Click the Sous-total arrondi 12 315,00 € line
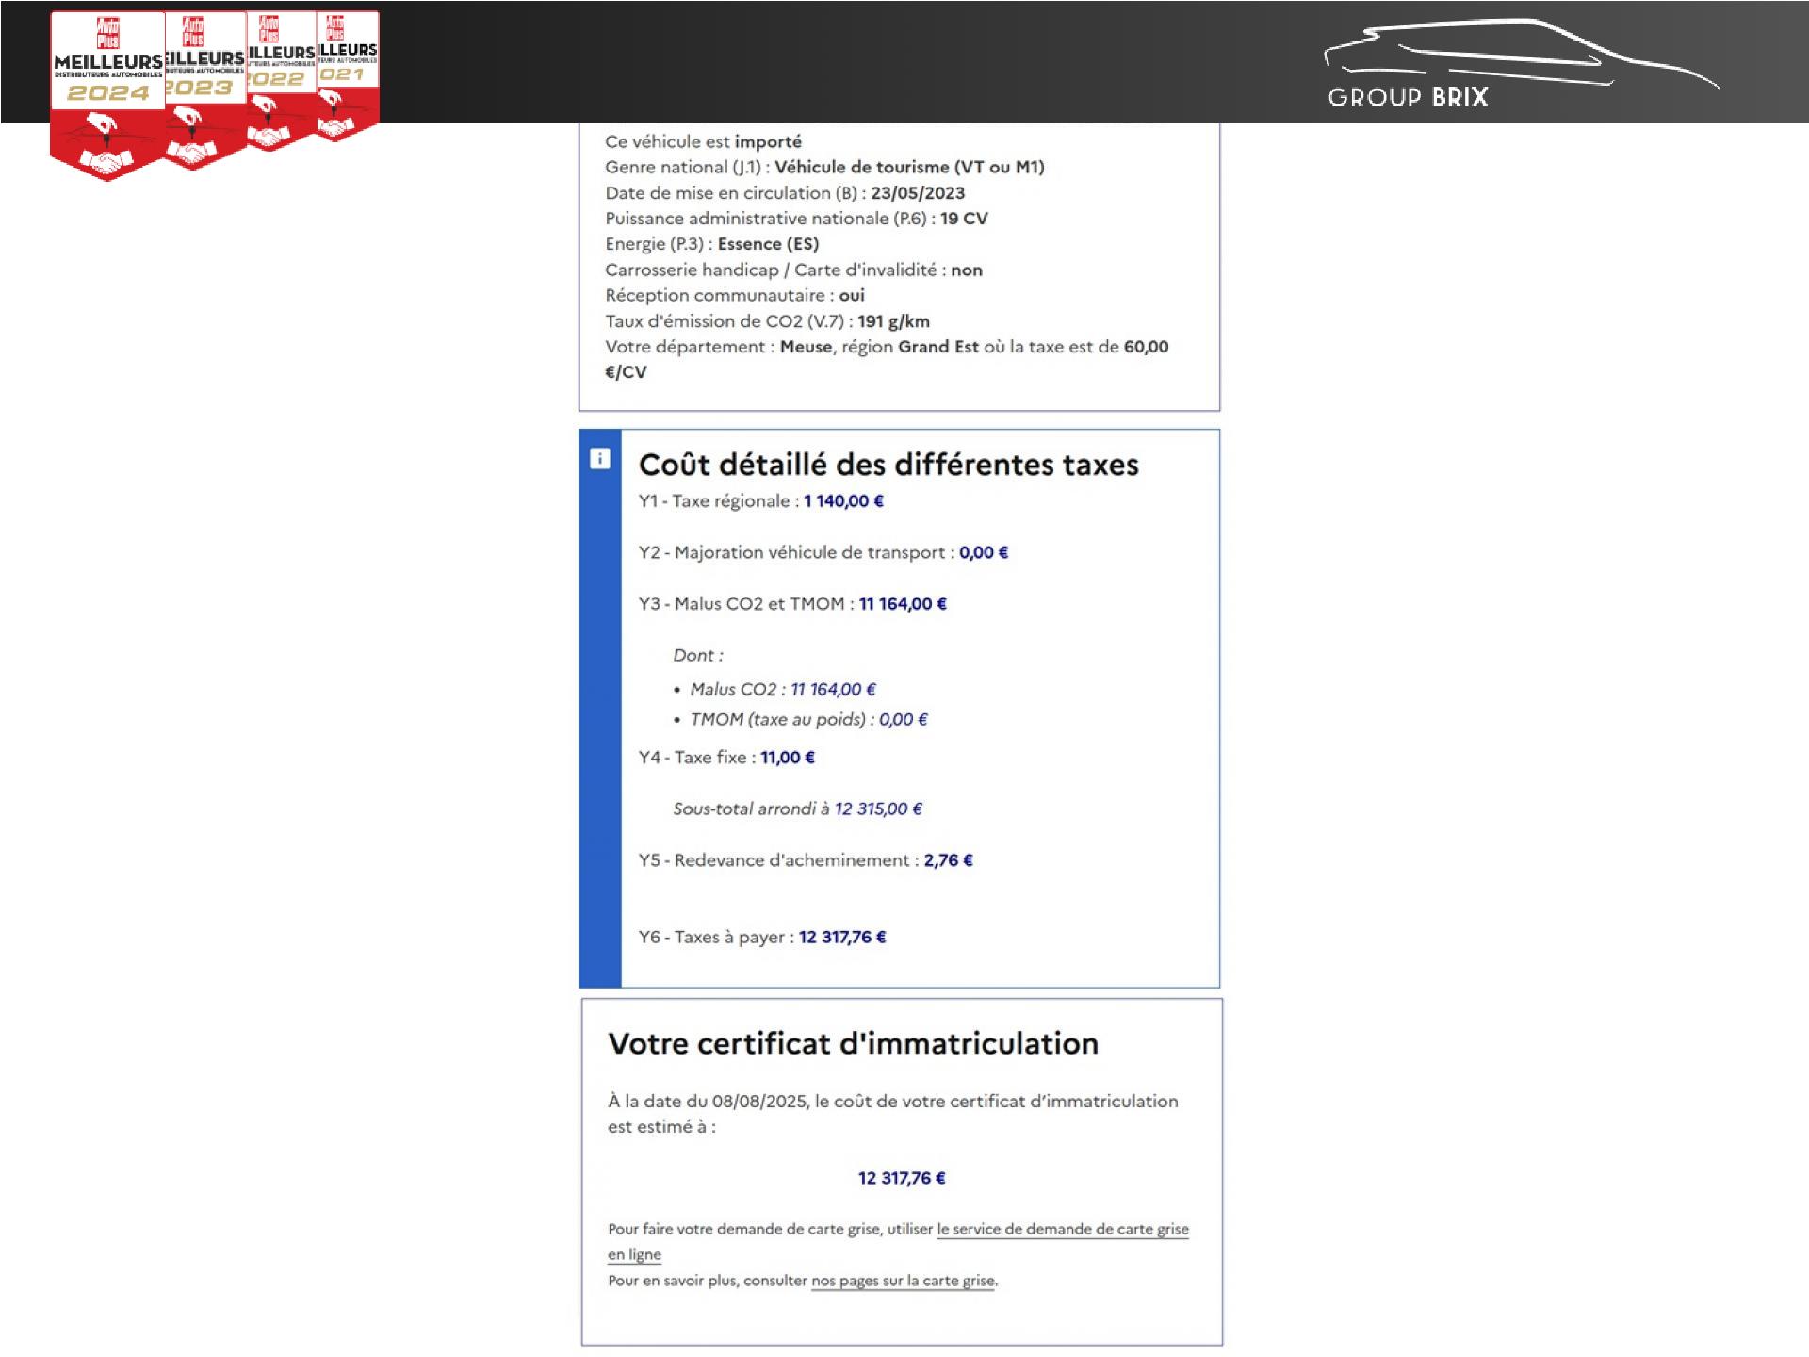Image resolution: width=1809 pixels, height=1357 pixels. pos(797,809)
